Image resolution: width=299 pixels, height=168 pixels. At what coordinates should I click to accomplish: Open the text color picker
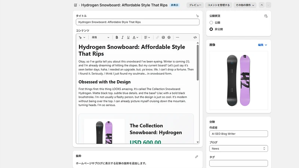coord(135,38)
